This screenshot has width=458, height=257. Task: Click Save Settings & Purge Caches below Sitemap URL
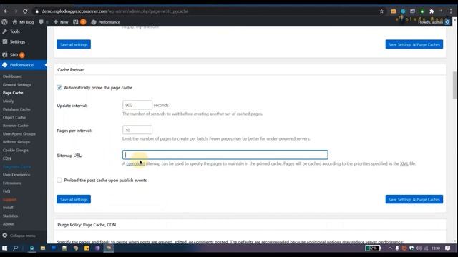pos(414,199)
